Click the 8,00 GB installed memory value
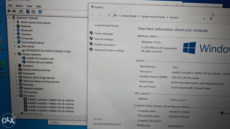This screenshot has width=230, height=129. pos(185,78)
